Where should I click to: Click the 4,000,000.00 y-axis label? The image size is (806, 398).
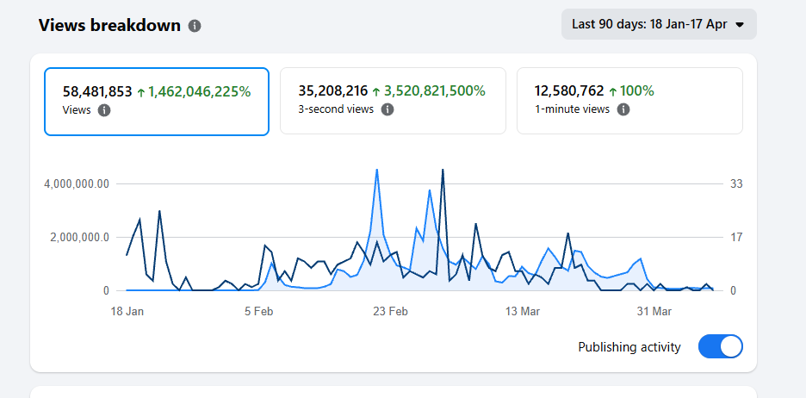coord(77,183)
